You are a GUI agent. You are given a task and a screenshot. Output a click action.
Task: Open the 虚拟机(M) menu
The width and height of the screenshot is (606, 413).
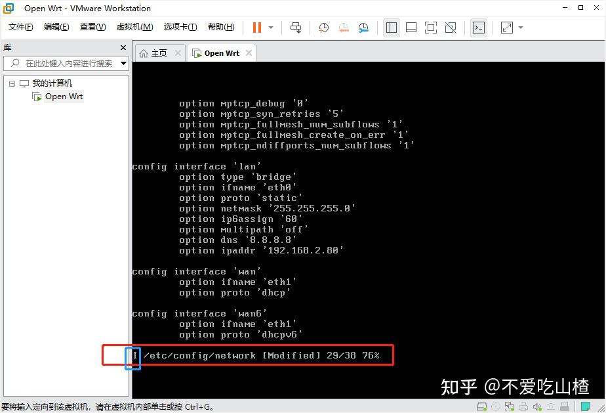pyautogui.click(x=134, y=27)
